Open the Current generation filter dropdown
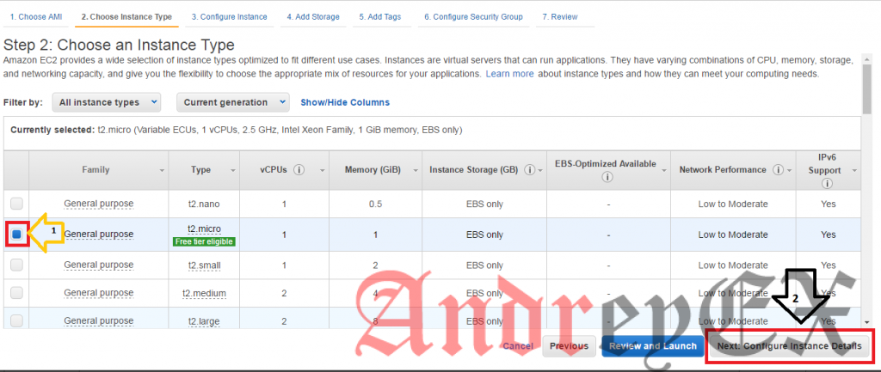881x372 pixels. point(232,102)
